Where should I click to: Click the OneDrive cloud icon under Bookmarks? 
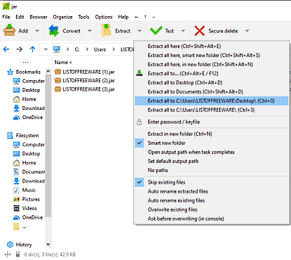16,118
